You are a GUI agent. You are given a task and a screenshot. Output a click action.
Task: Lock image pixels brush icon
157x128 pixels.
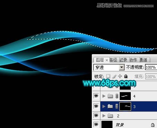pyautogui.click(x=114, y=76)
